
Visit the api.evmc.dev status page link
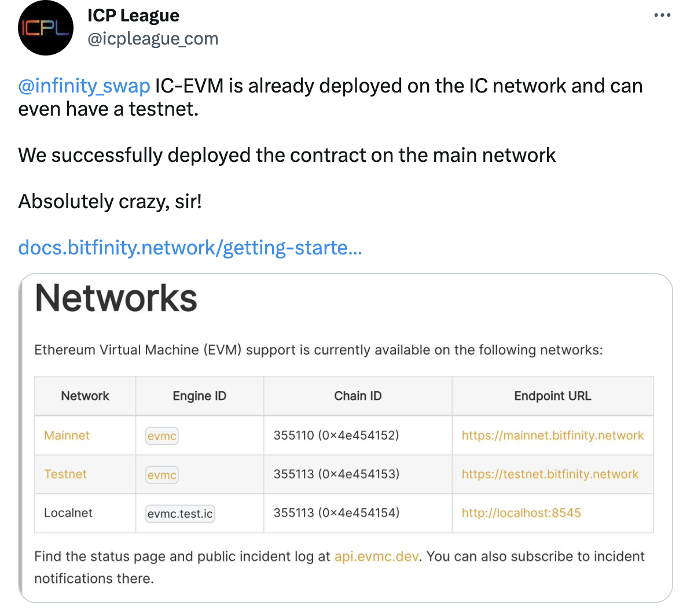click(x=376, y=556)
